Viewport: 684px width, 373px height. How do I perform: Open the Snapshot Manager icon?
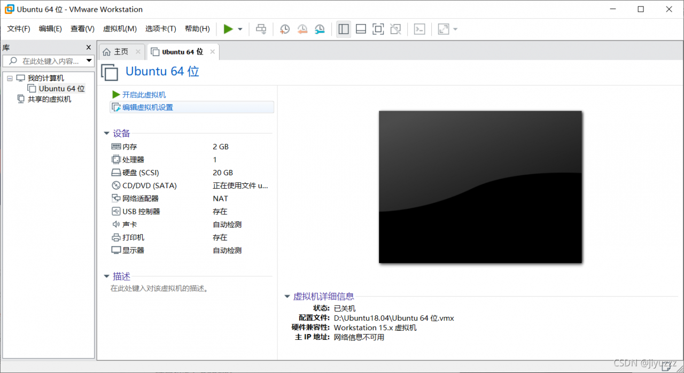[320, 29]
